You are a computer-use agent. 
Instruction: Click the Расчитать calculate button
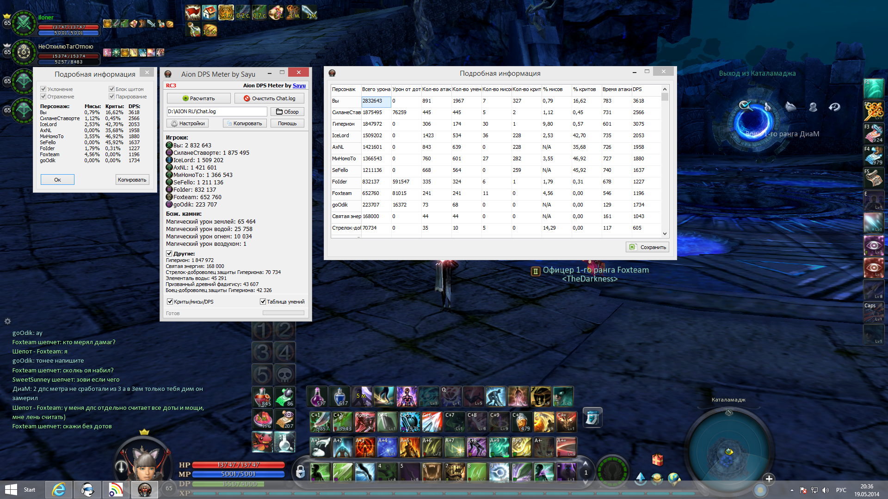[198, 98]
